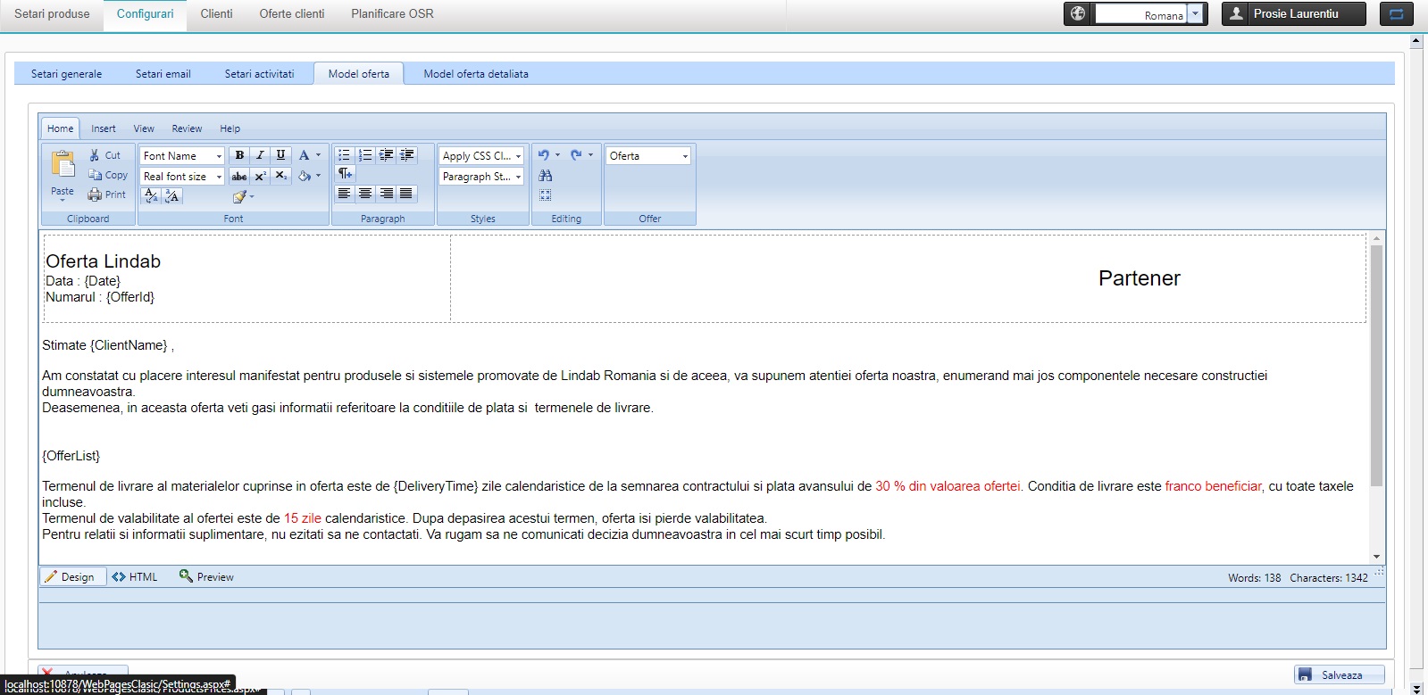
Task: Expand the Oferta dropdown in Offer group
Action: tap(685, 156)
